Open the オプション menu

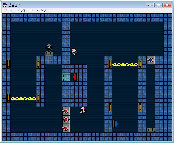pos(25,10)
